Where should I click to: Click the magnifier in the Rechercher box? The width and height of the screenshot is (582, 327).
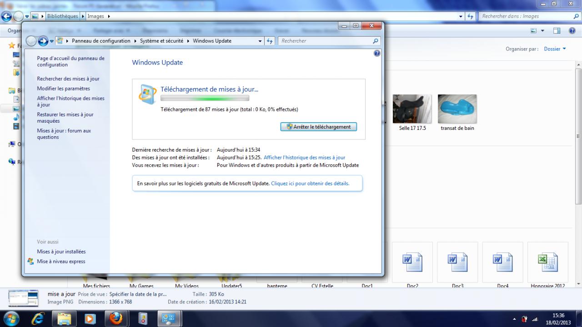click(x=375, y=41)
